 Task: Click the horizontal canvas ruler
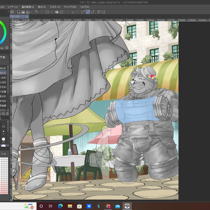pos(111,20)
